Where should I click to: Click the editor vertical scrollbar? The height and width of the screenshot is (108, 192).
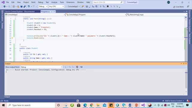point(186,40)
